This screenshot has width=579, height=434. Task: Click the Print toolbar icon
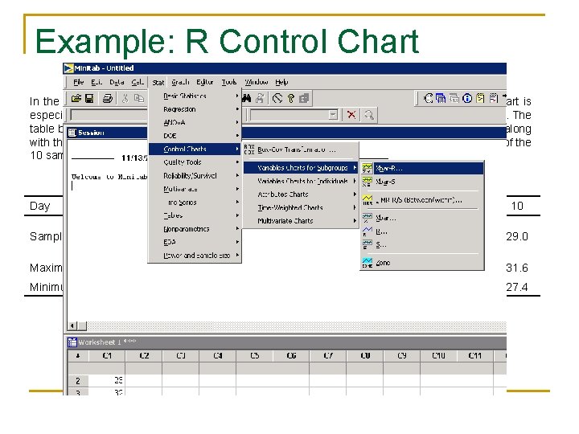108,99
